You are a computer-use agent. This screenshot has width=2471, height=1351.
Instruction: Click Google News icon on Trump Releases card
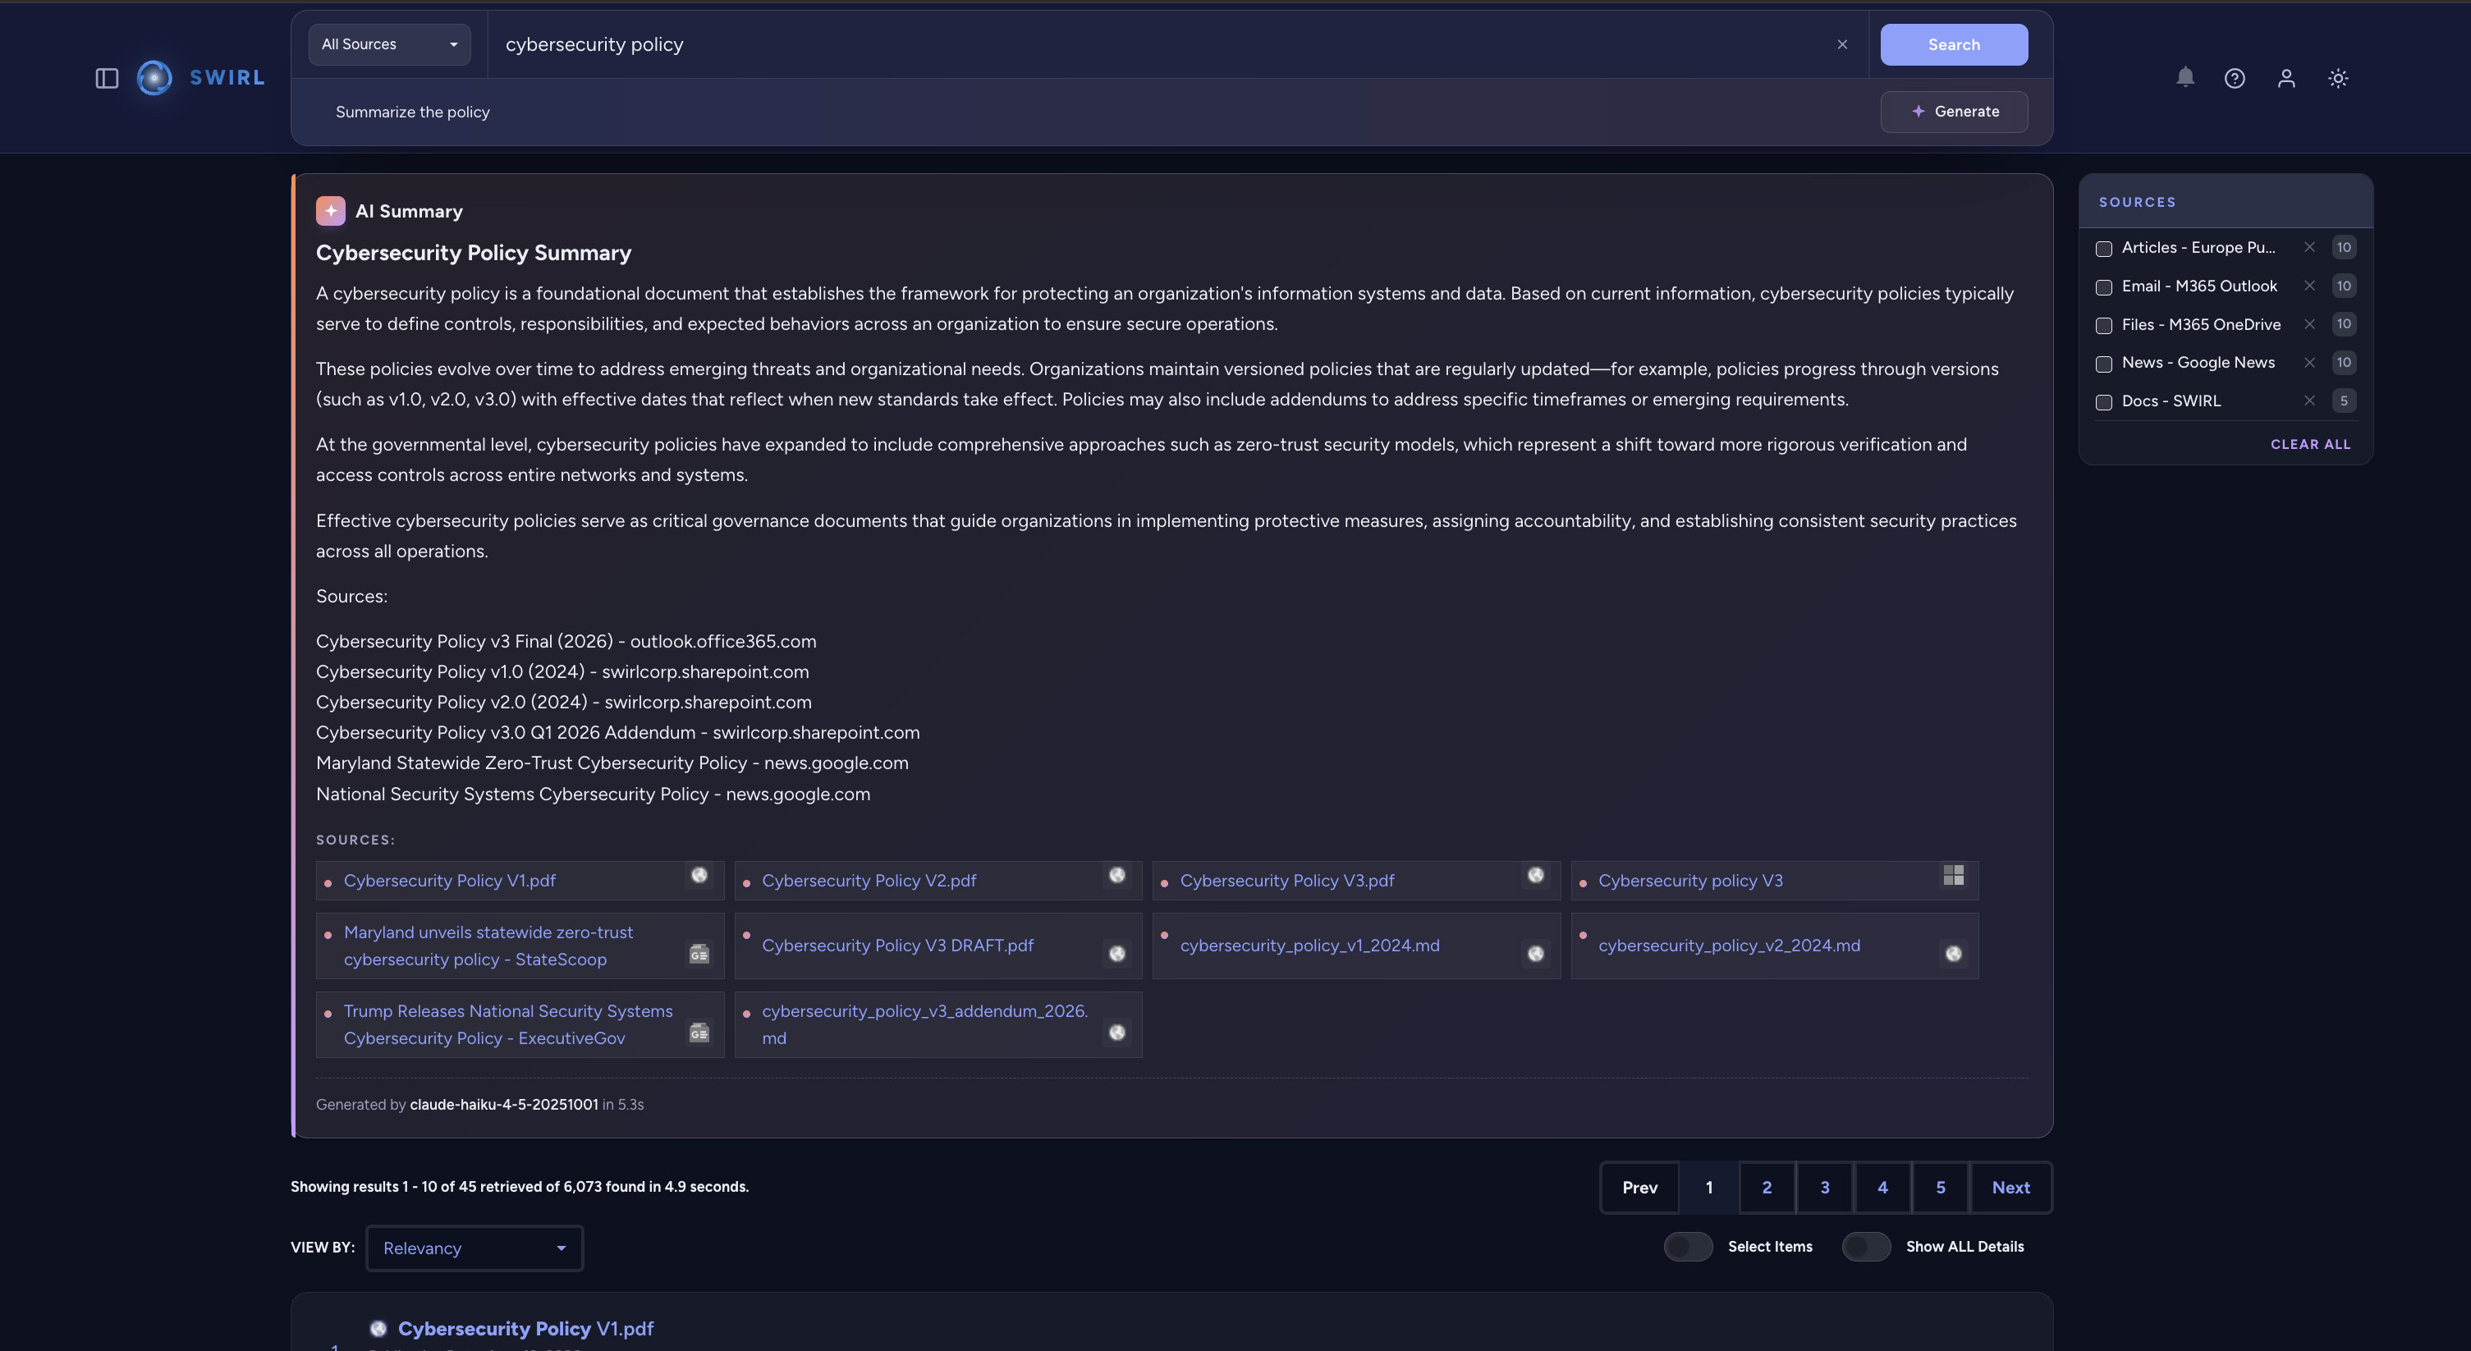point(699,1033)
